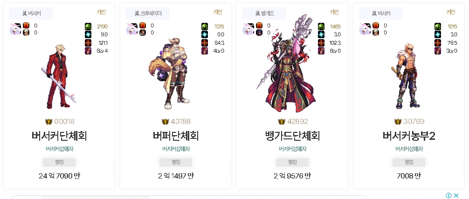Select the 랭킹 button under 버서커농부2
This screenshot has height=199, width=469.
pyautogui.click(x=409, y=162)
